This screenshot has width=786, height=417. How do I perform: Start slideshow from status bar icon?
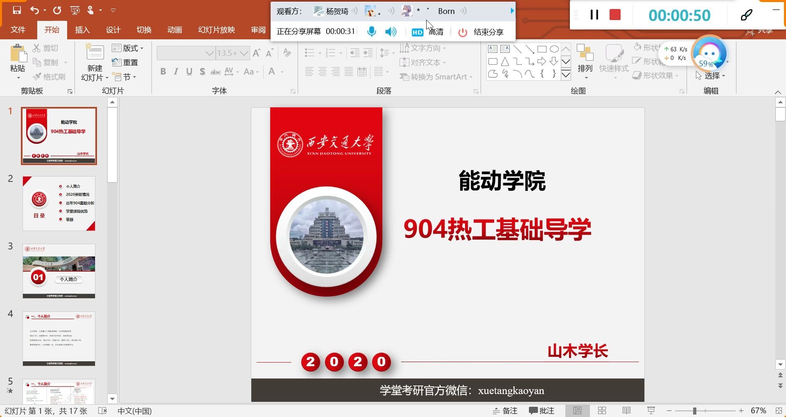point(651,410)
